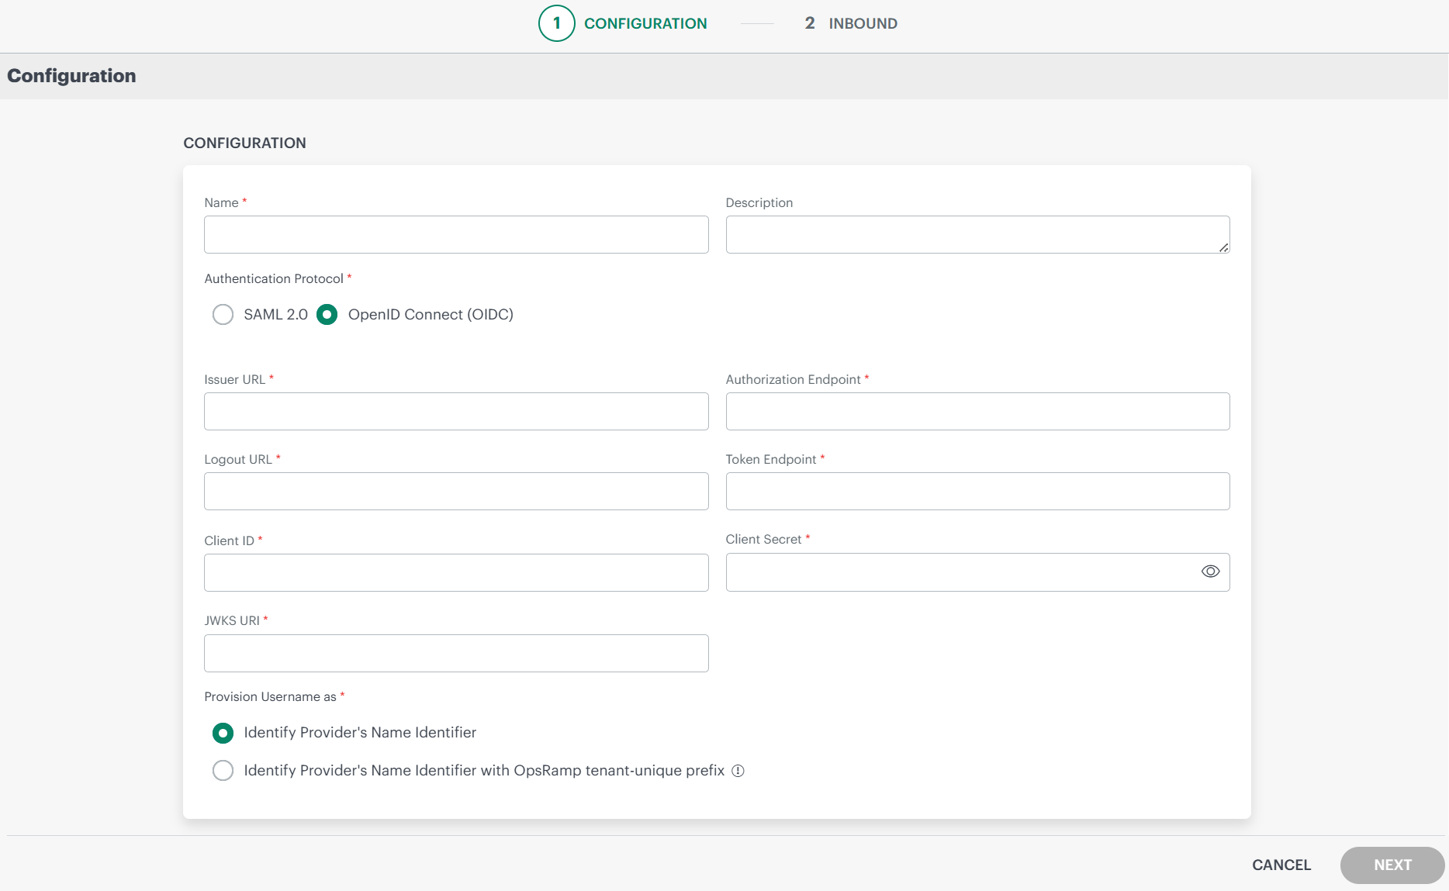Image resolution: width=1449 pixels, height=891 pixels.
Task: Click the Authorization Endpoint field
Action: pos(977,411)
